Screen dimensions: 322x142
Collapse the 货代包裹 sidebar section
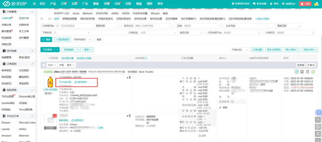pos(32,51)
